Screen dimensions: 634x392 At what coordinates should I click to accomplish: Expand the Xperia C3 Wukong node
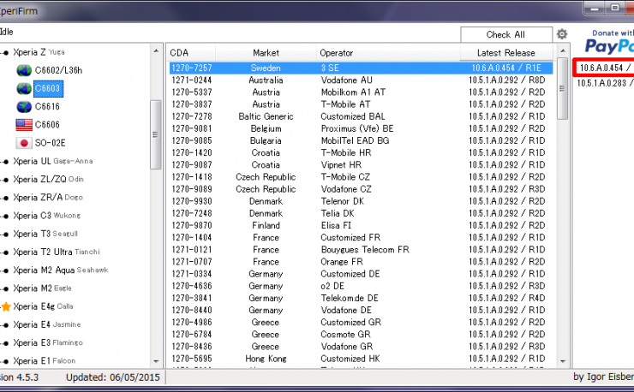(5, 217)
